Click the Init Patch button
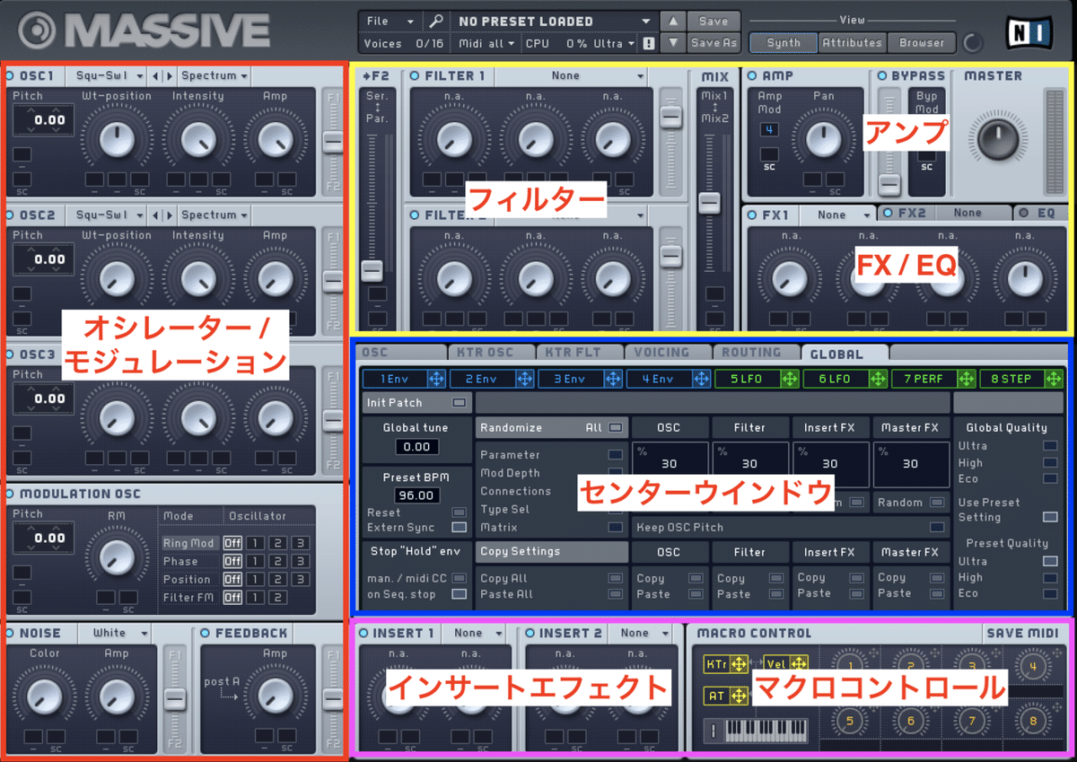 417,403
